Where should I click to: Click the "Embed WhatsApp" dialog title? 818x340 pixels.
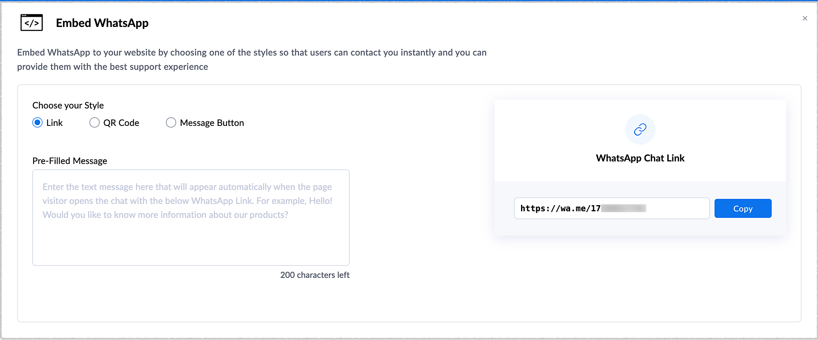pyautogui.click(x=102, y=23)
